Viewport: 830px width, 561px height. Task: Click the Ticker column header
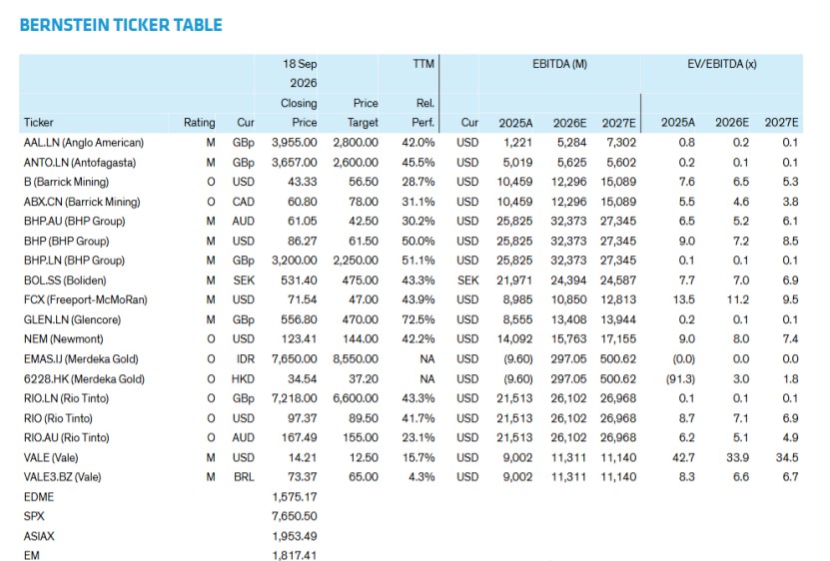click(38, 122)
